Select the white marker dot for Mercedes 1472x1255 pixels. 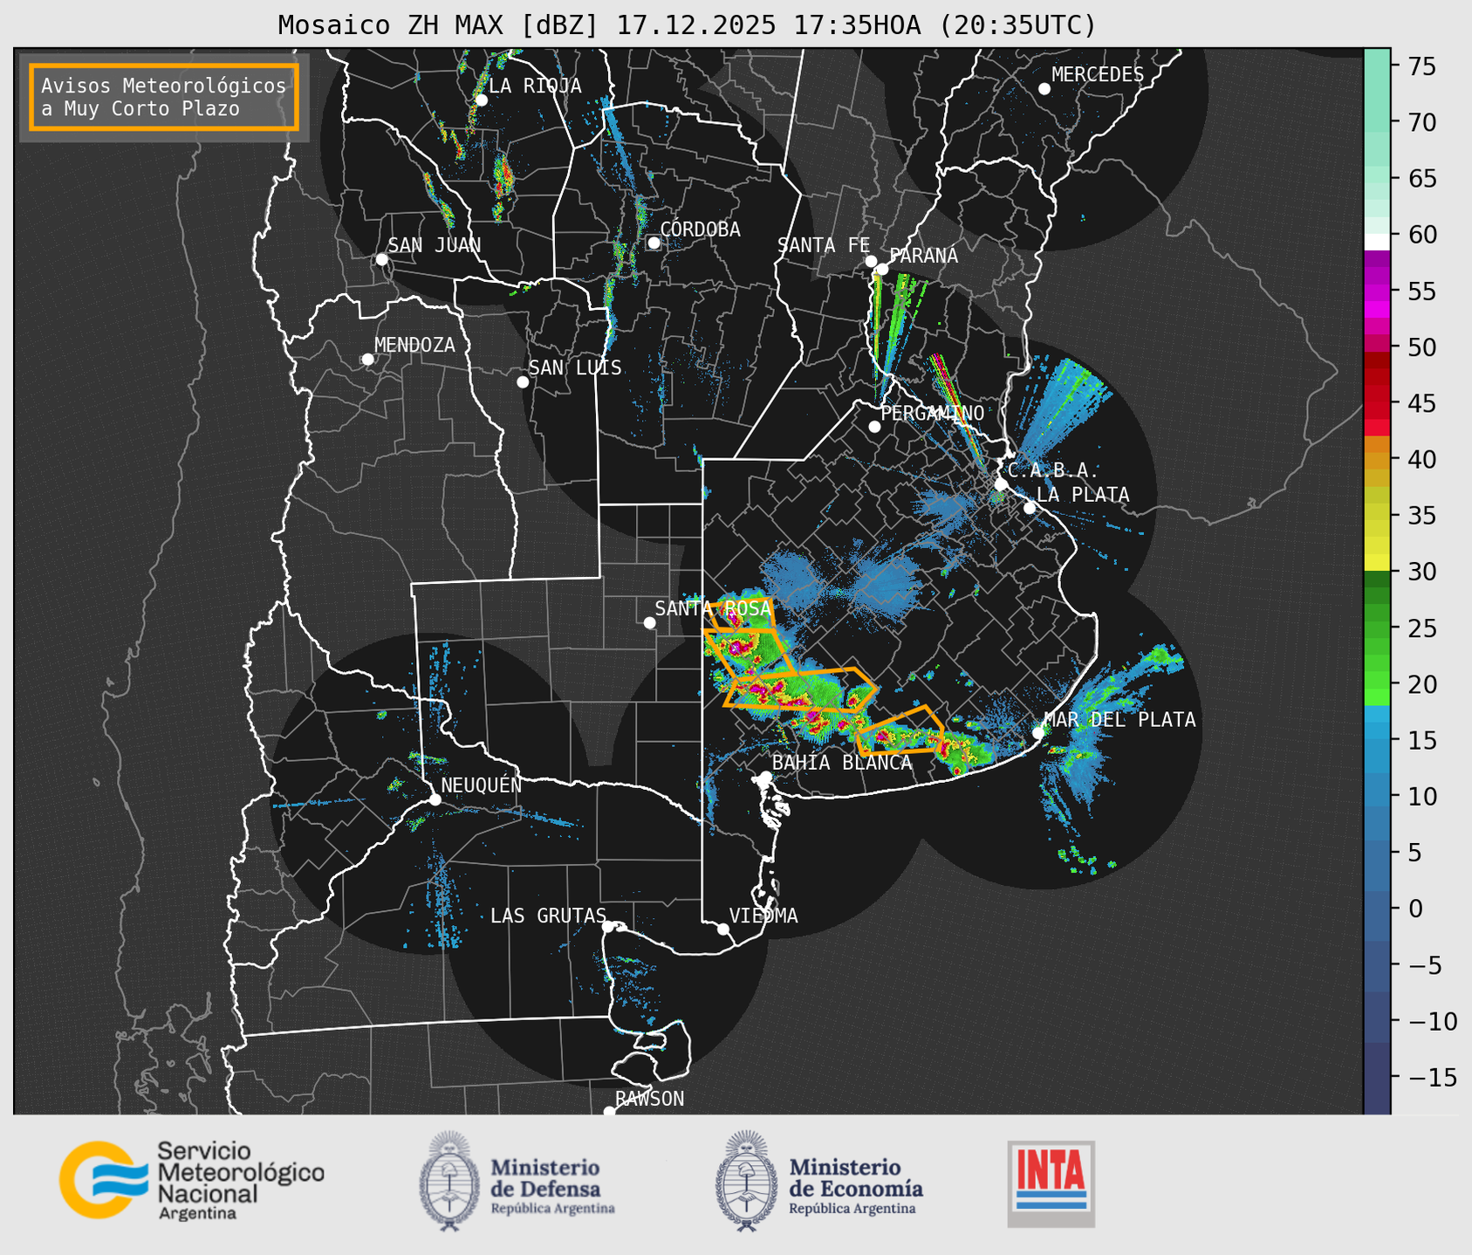[1044, 89]
